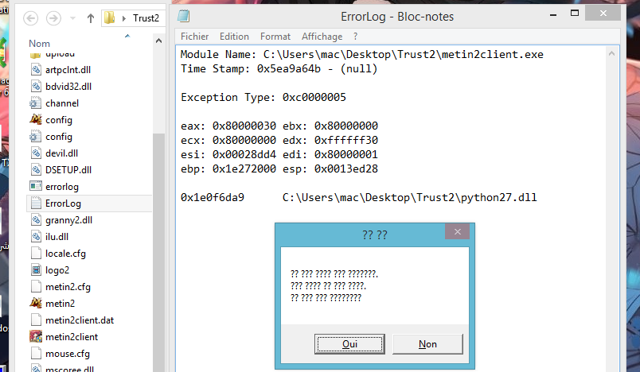Screen dimensions: 640x372
Task: Go back in File Explorer
Action: click(x=30, y=18)
